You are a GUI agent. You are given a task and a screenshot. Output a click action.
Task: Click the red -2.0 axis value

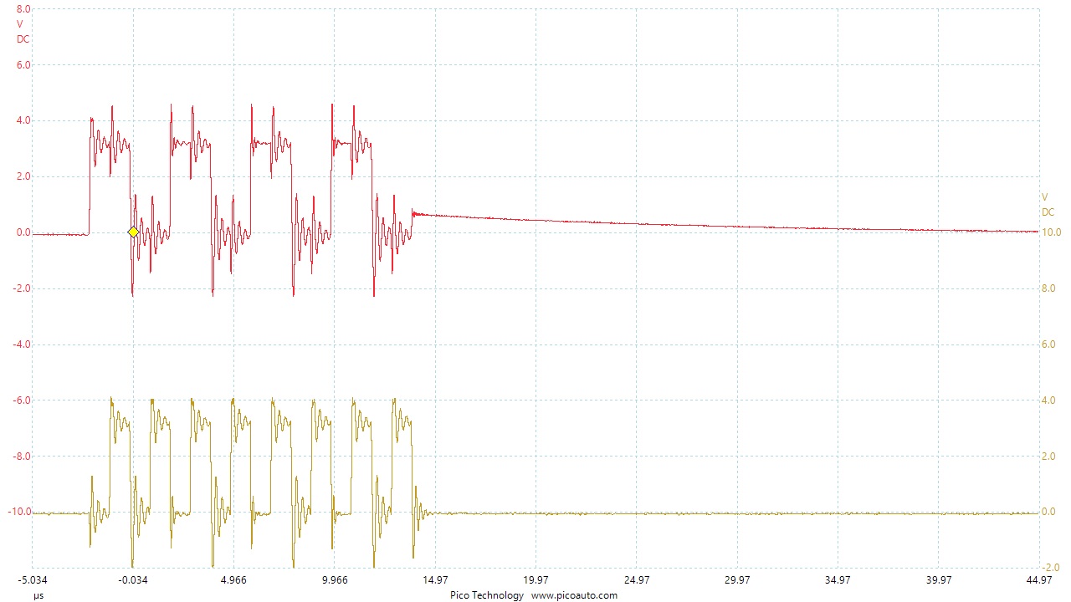coord(22,288)
